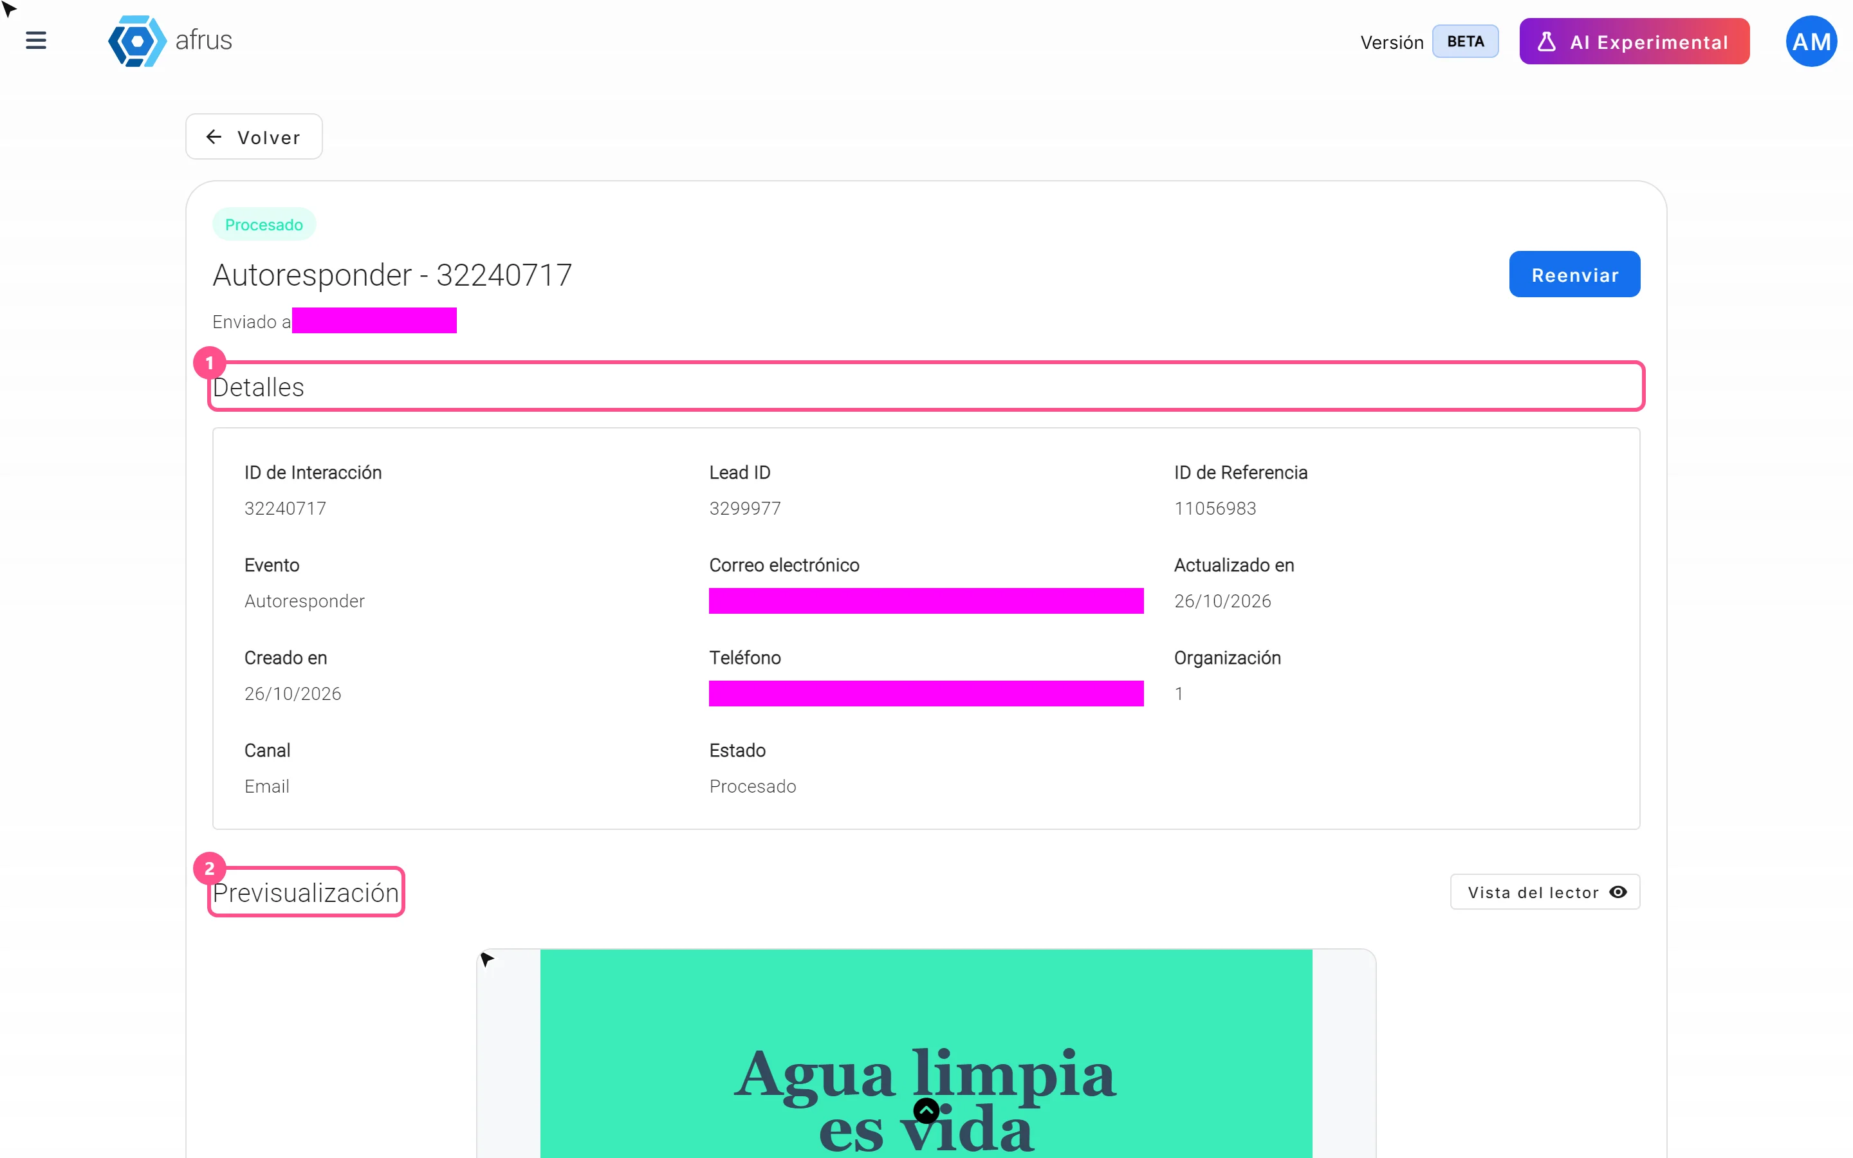The width and height of the screenshot is (1853, 1158).
Task: Click the Estado value Procesado
Action: (x=752, y=787)
